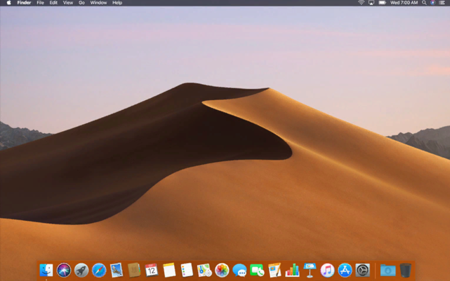Open iTunes music note icon
The width and height of the screenshot is (450, 281).
327,270
